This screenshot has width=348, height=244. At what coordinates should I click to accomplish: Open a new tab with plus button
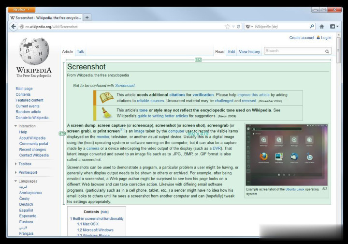click(x=87, y=17)
